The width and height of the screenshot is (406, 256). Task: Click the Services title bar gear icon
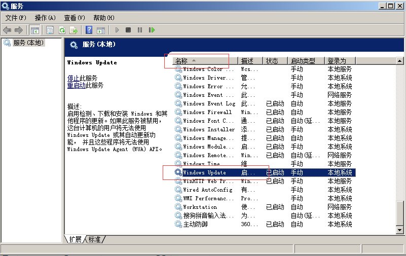[5, 6]
